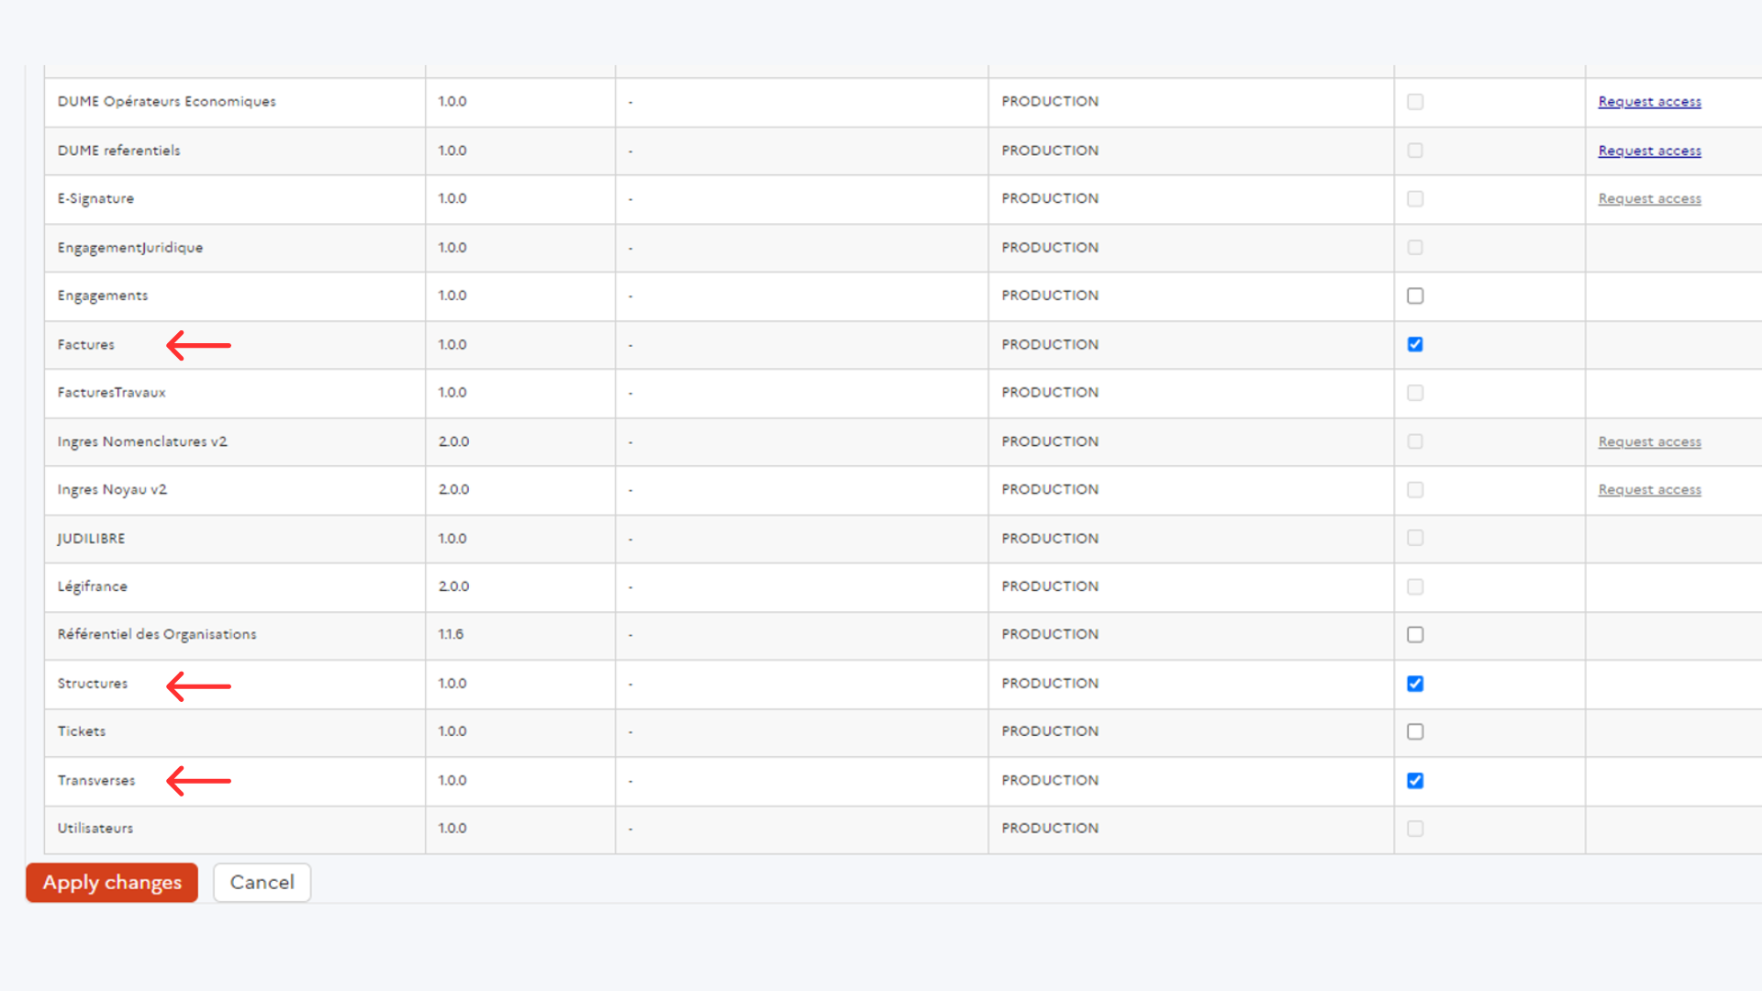Enable the Engagements checkbox
The width and height of the screenshot is (1762, 991).
tap(1415, 295)
